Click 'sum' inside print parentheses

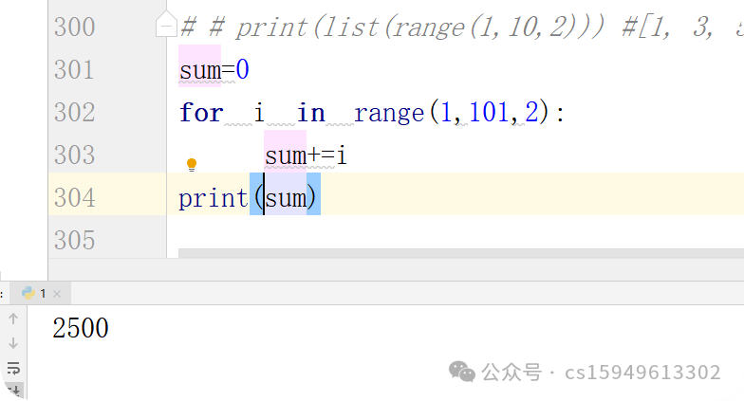coord(286,198)
